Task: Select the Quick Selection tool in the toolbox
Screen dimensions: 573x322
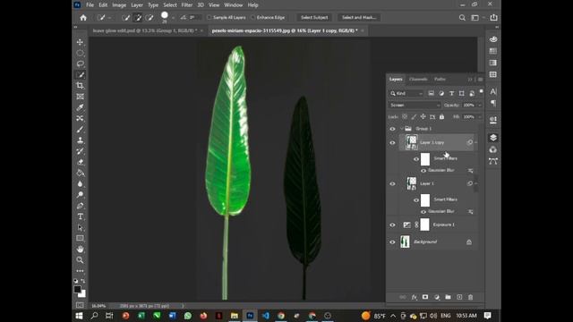Action: click(81, 75)
